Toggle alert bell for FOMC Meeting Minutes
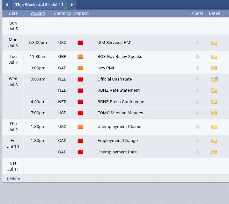Image resolution: width=229 pixels, height=204 pixels. (197, 113)
